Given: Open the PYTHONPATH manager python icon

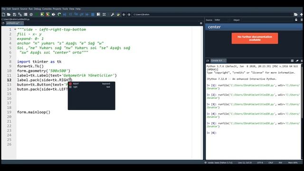Looking at the screenshot, I should [x=118, y=15].
